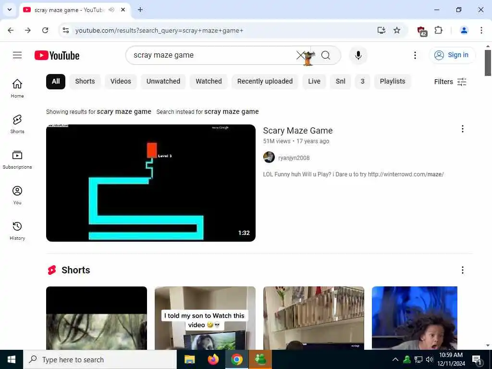This screenshot has height=369, width=492.
Task: Open the Windows Start menu
Action: pyautogui.click(x=12, y=359)
